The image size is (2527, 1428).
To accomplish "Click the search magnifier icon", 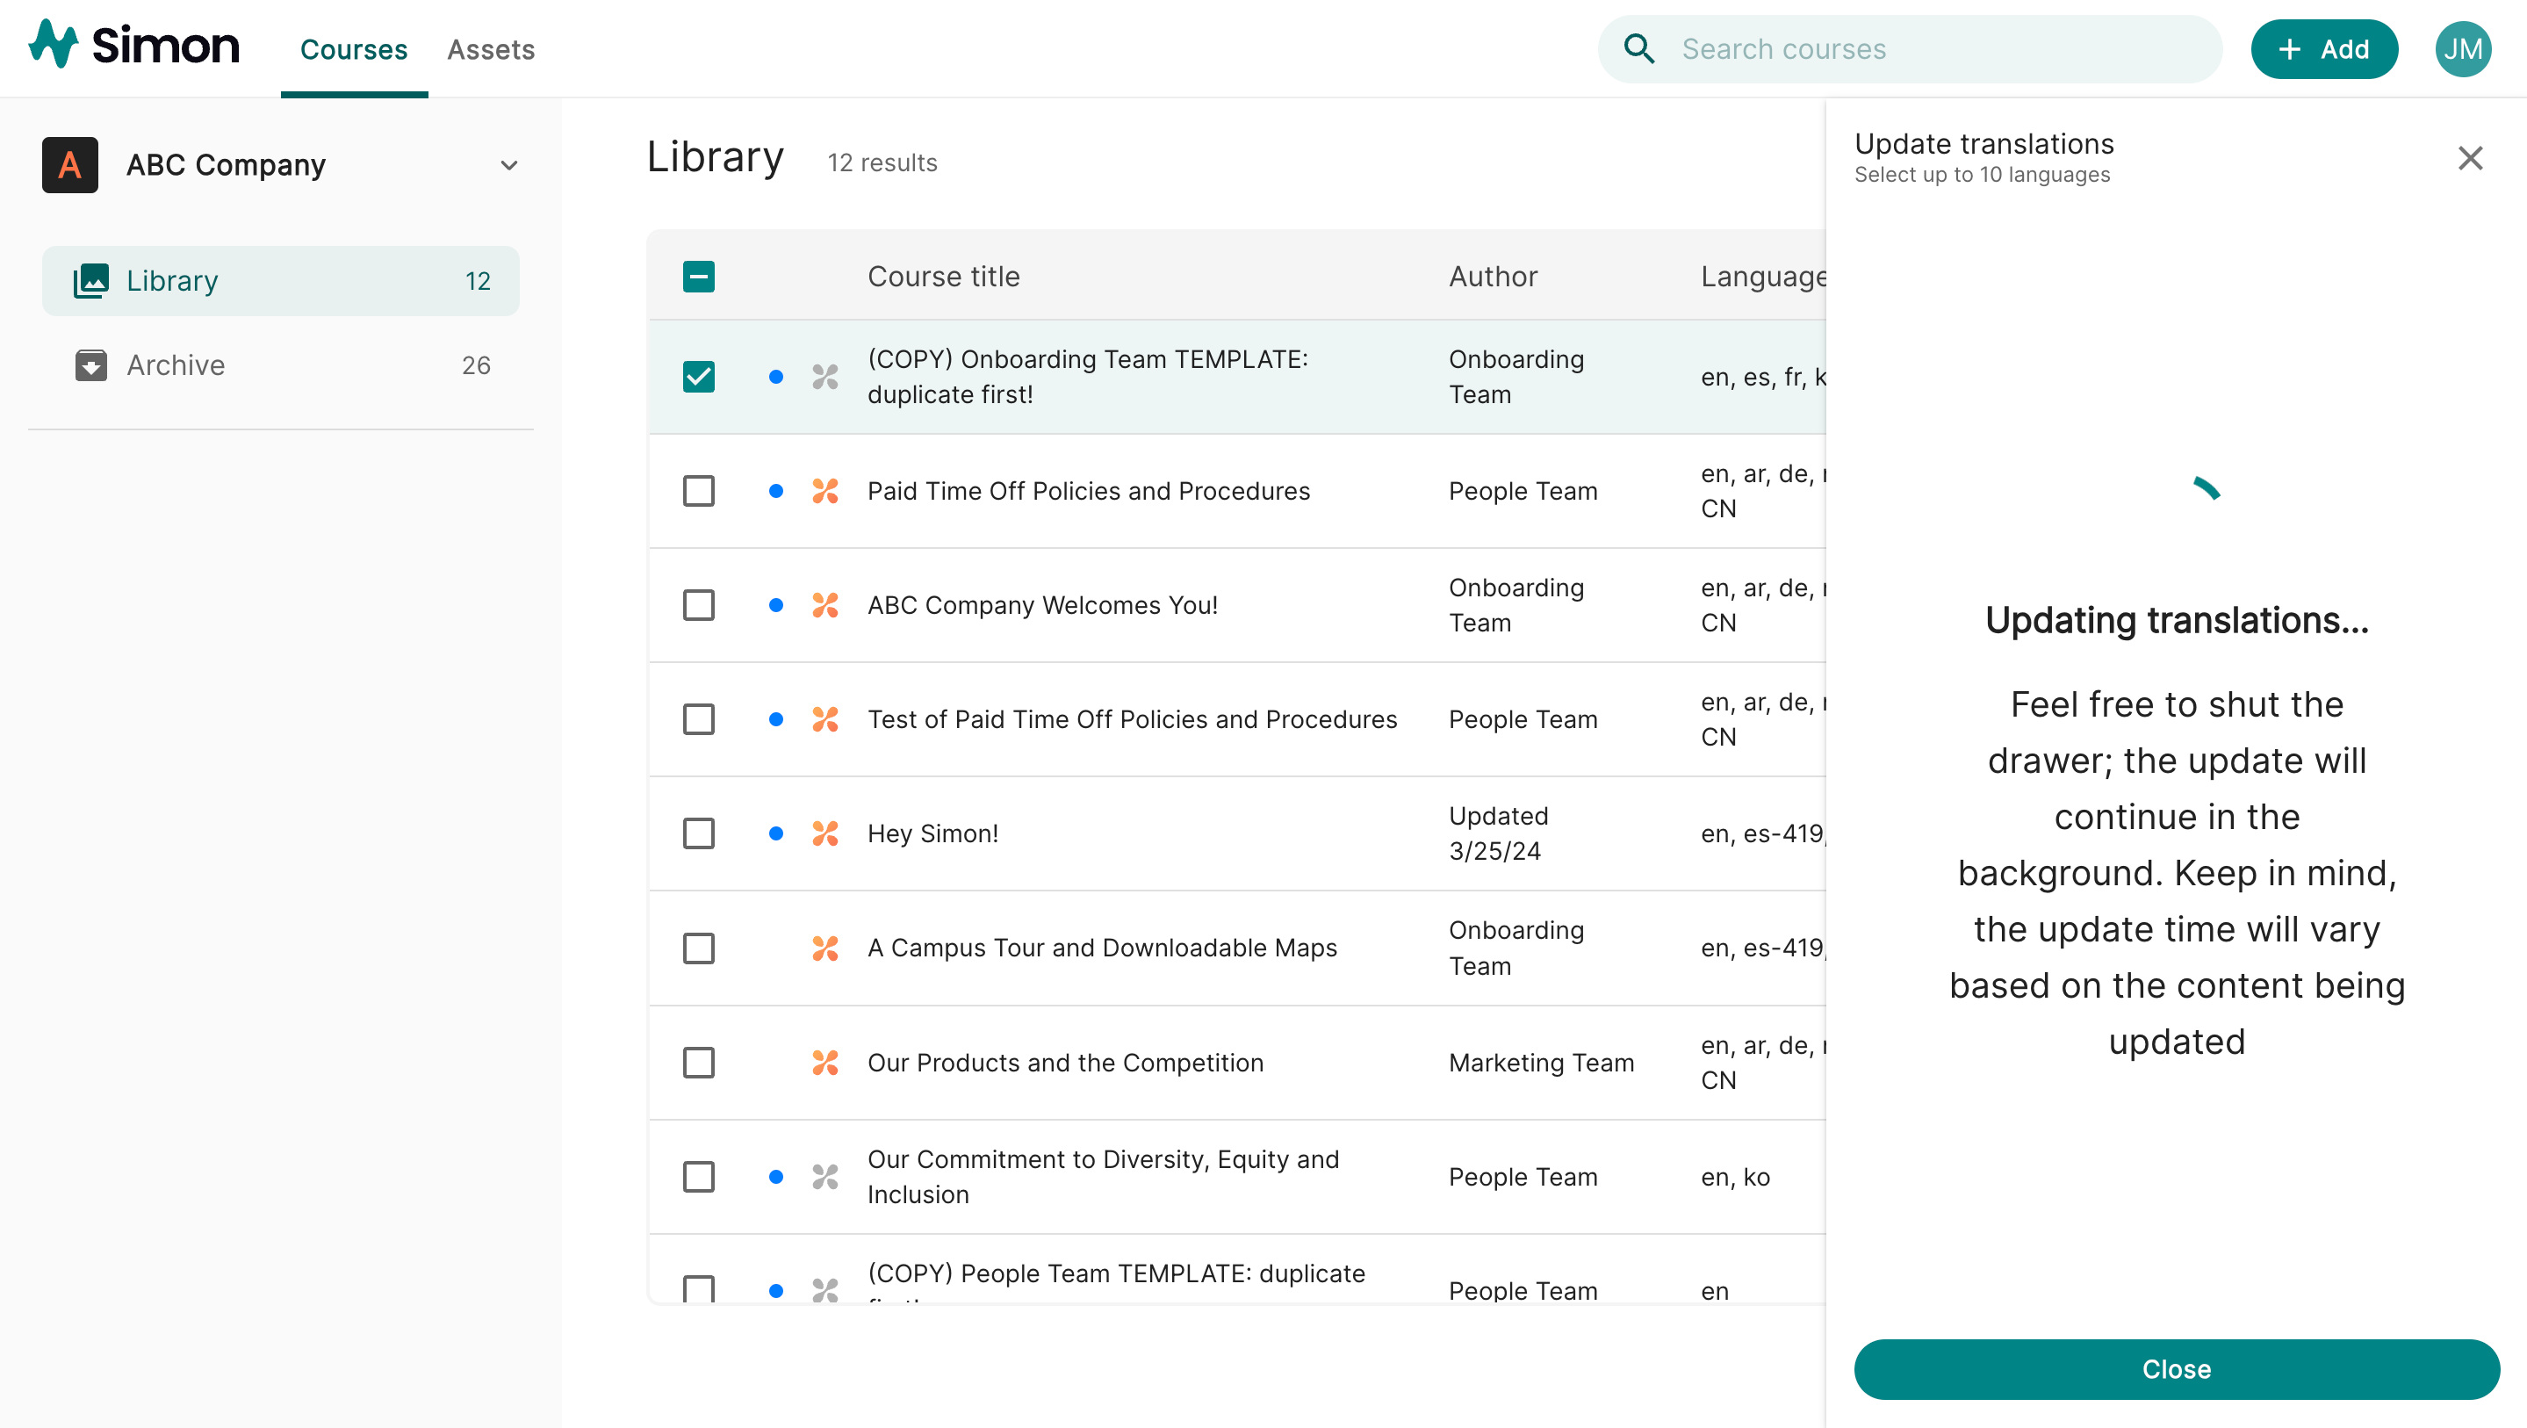I will 1639,49.
